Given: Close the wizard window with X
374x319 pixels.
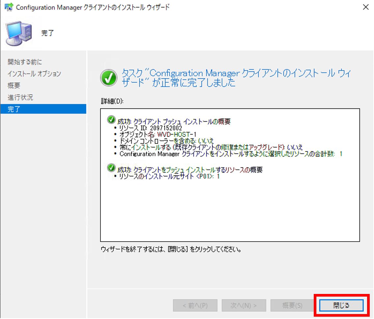Looking at the screenshot, I should [366, 7].
